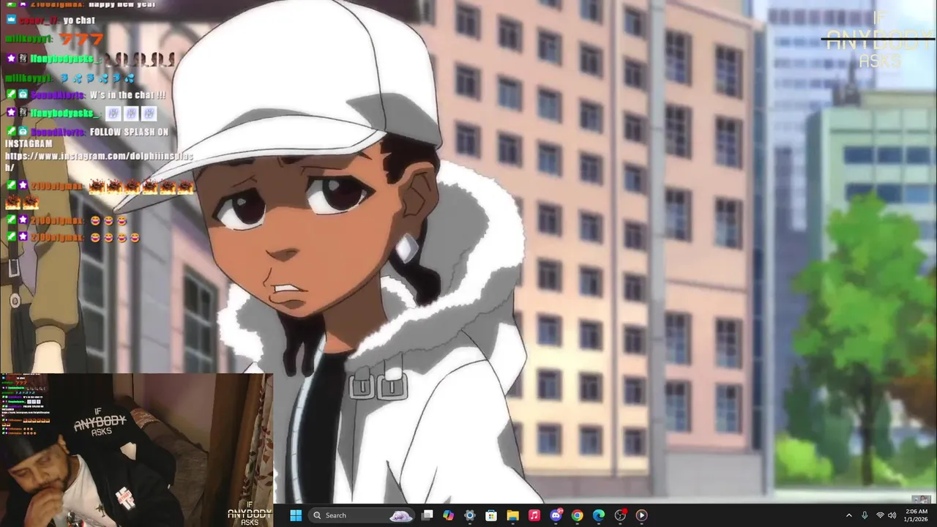The image size is (937, 527).
Task: Open Microsoft Store from the taskbar
Action: (x=491, y=515)
